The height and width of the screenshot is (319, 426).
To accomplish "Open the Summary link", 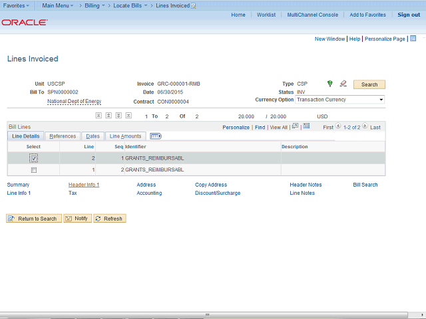I will click(18, 185).
